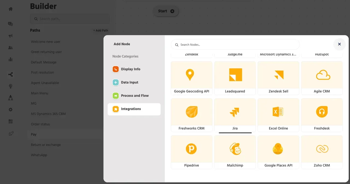Screen dimensions: 350x184
Task: Add the Mailchimp integration node
Action: [235, 152]
